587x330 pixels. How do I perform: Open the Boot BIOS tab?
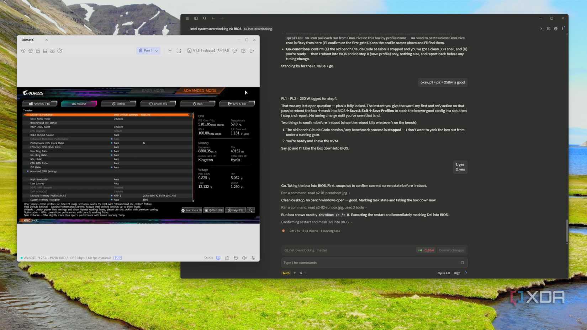[x=197, y=104]
